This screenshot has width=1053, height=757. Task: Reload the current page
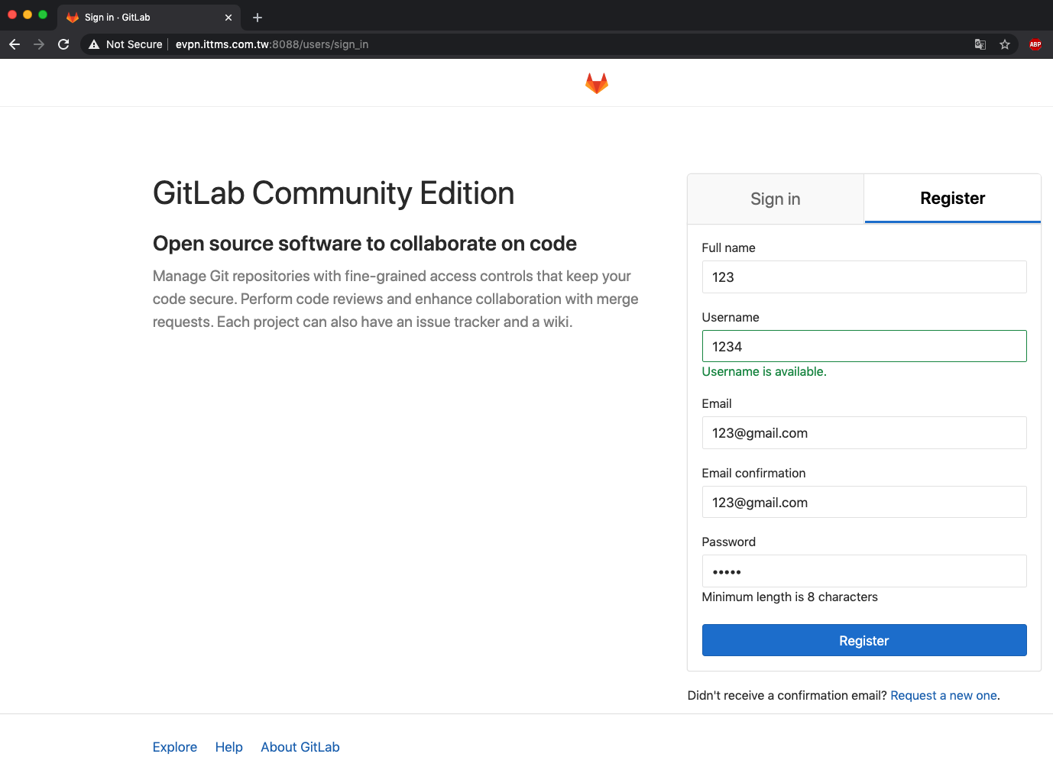(x=63, y=44)
